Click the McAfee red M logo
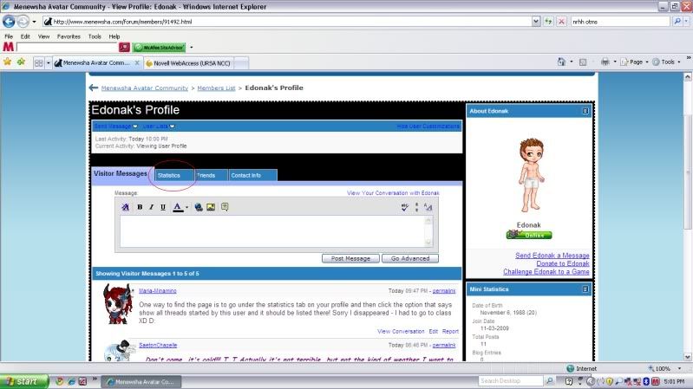693x389 pixels. [8, 47]
